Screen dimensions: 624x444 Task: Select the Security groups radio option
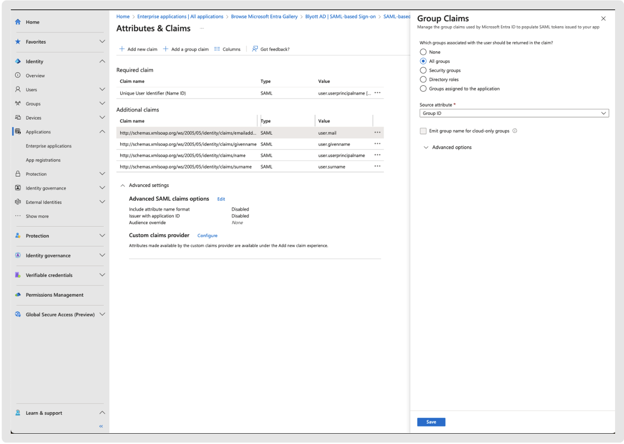point(423,70)
